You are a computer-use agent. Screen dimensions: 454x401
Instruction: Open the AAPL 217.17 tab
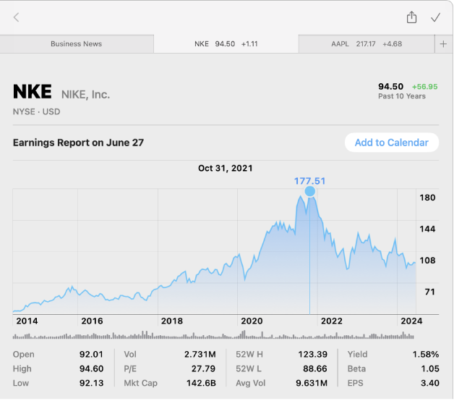click(x=366, y=44)
